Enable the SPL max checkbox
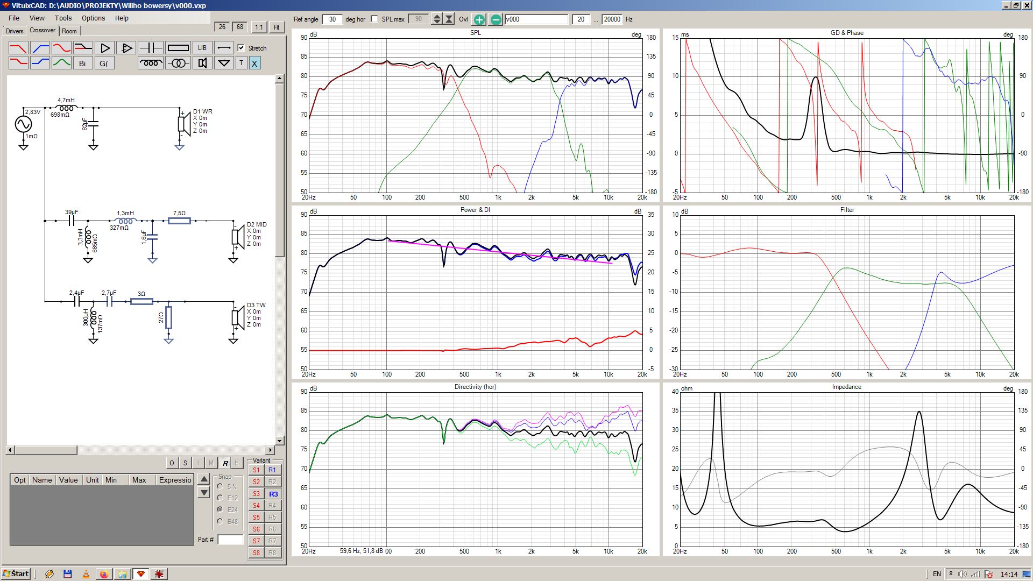 coord(374,19)
